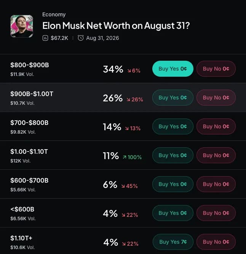Buy Yes on $600-$700B outcome

coord(173,184)
